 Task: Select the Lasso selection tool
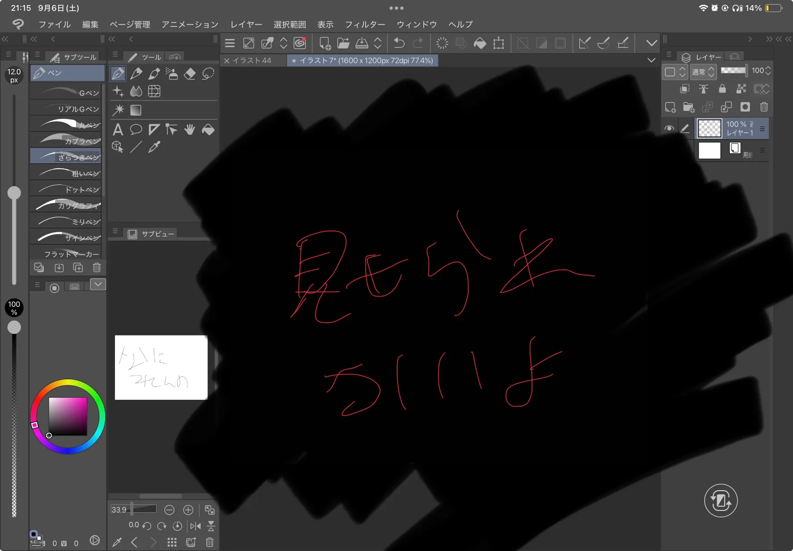pyautogui.click(x=208, y=73)
